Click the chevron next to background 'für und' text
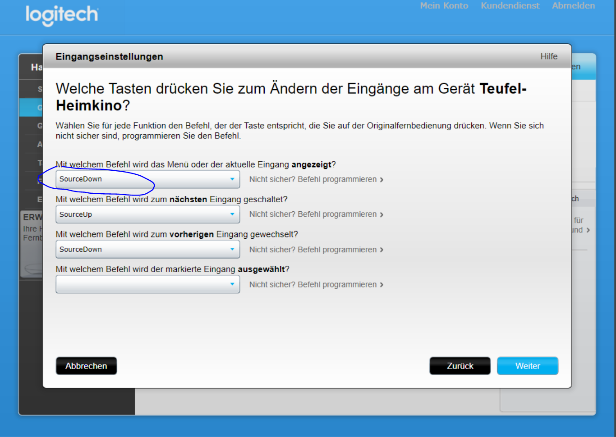Screen dimensions: 616x437 tap(588, 230)
